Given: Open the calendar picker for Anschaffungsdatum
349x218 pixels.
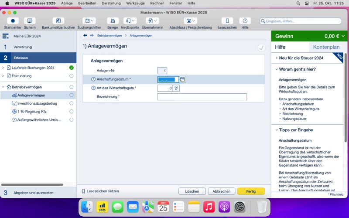Looking at the screenshot, I should click(182, 79).
